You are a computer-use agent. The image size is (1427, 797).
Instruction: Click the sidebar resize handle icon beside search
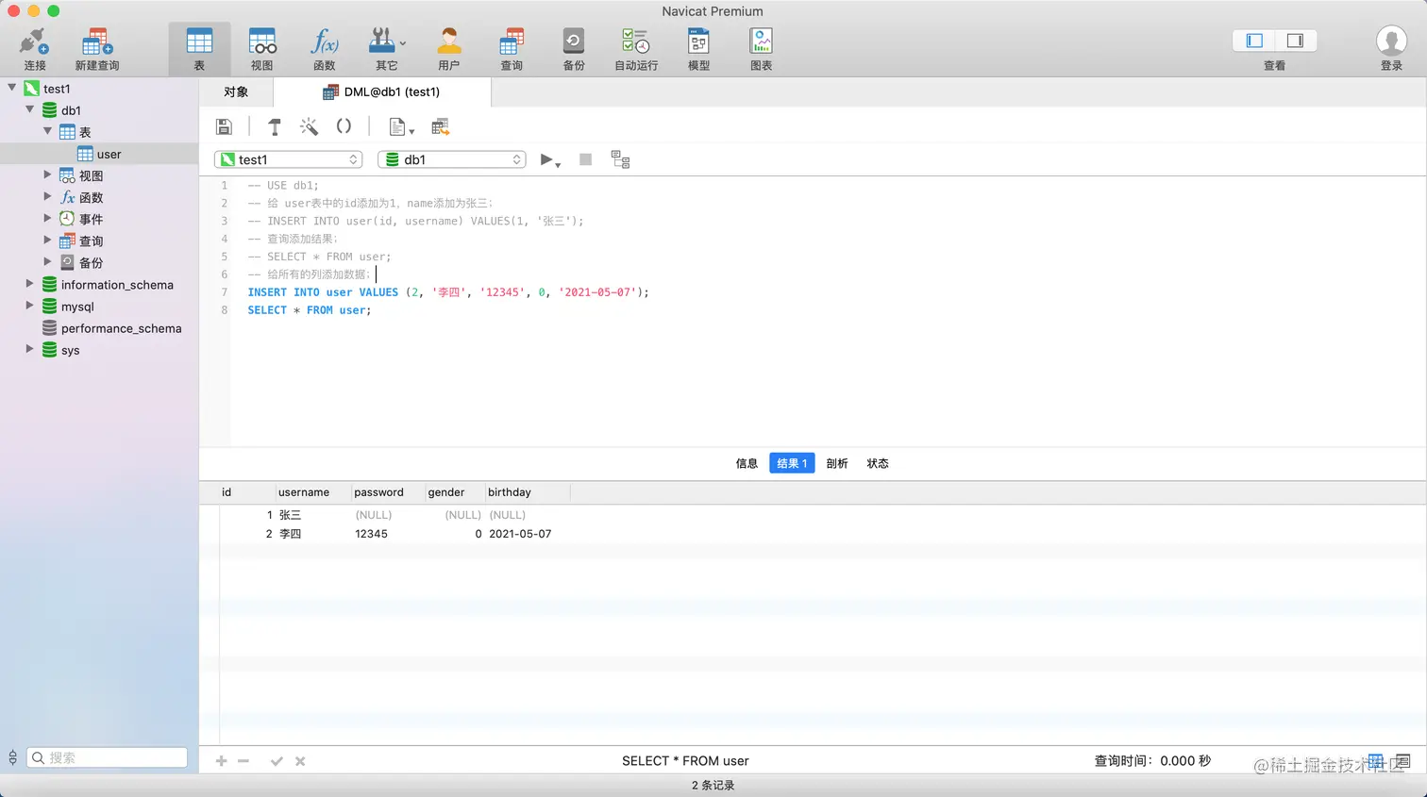(12, 757)
